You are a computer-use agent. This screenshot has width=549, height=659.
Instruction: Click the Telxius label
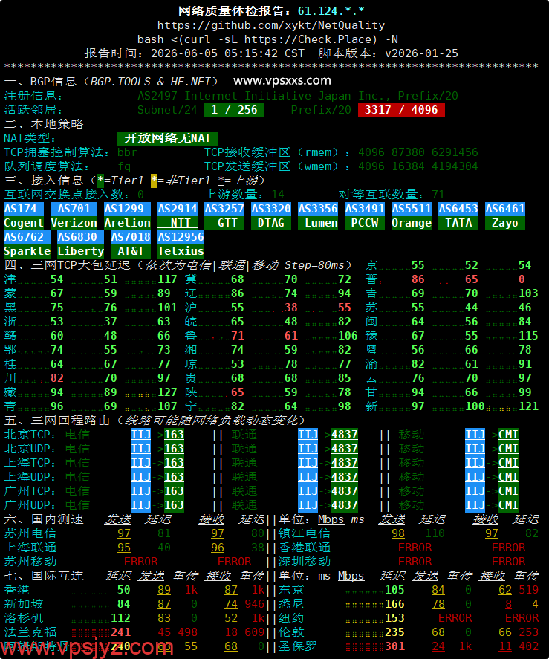181,251
